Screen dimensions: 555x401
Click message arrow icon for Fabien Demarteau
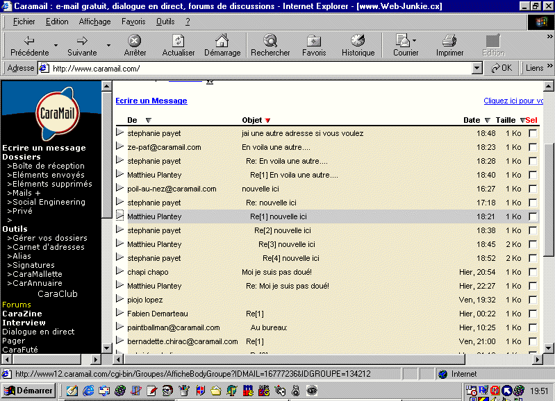120,313
